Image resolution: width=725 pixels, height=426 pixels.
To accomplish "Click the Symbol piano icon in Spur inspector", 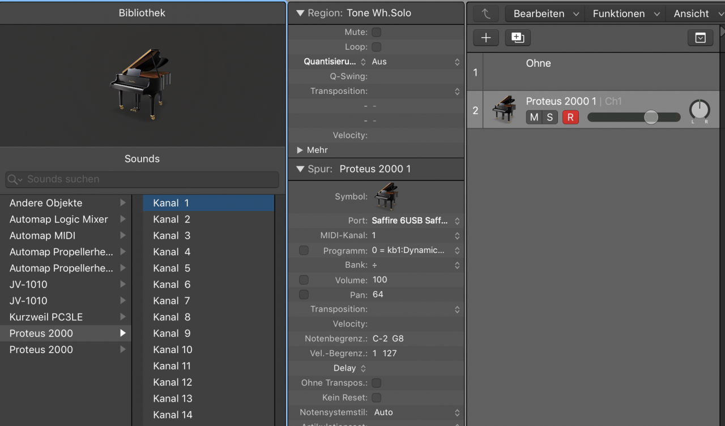I will coord(386,196).
